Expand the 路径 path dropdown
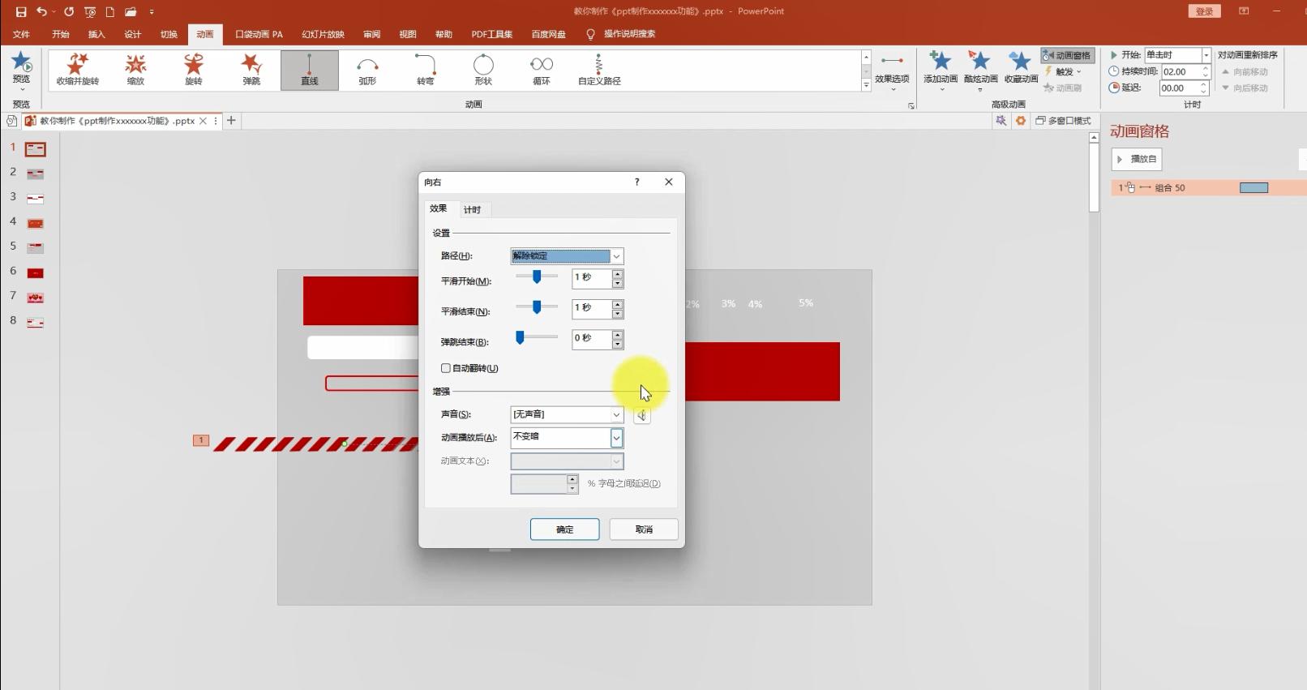This screenshot has height=690, width=1307. [616, 256]
